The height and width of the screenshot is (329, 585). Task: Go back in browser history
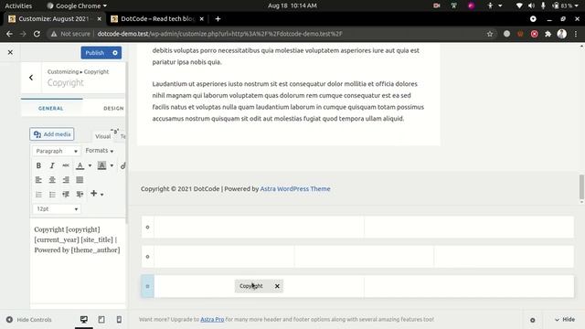coord(9,34)
